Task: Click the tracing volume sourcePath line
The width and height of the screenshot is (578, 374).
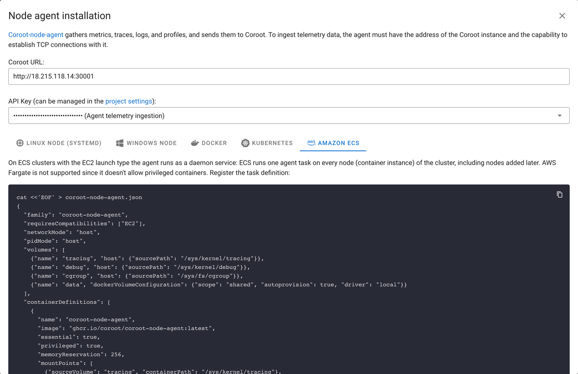Action: click(147, 259)
